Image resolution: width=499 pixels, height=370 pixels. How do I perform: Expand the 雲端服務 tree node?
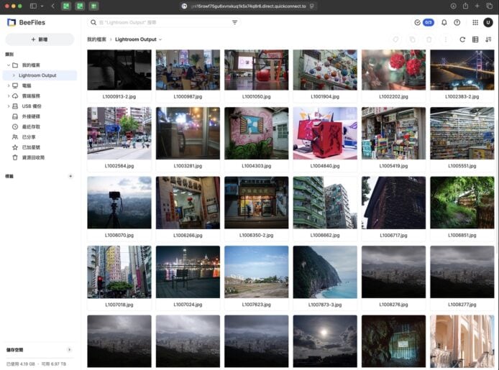pyautogui.click(x=8, y=96)
